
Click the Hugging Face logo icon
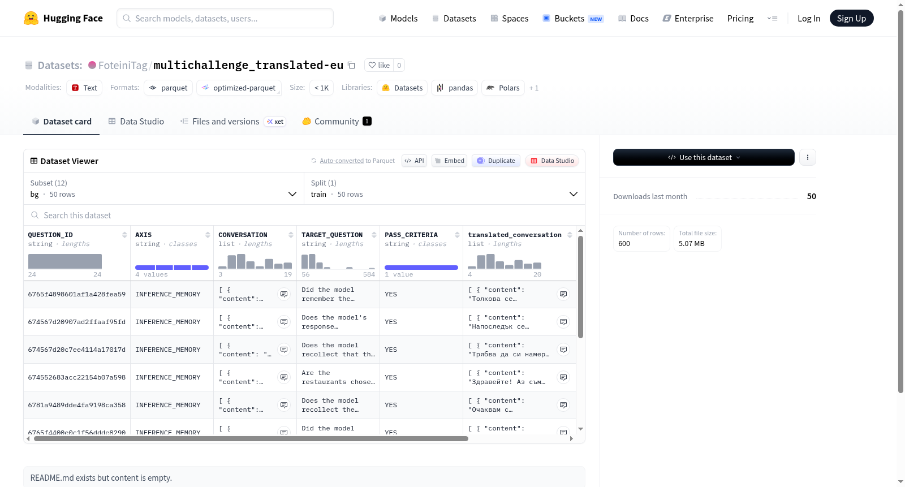coord(31,18)
